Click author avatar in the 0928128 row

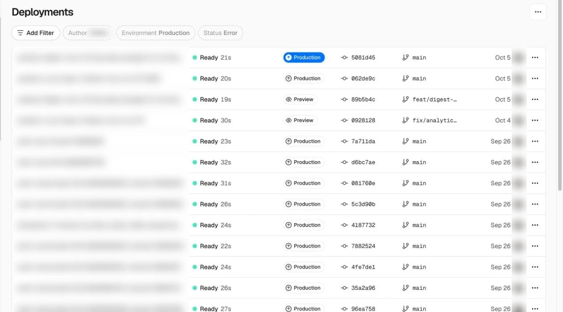click(518, 120)
